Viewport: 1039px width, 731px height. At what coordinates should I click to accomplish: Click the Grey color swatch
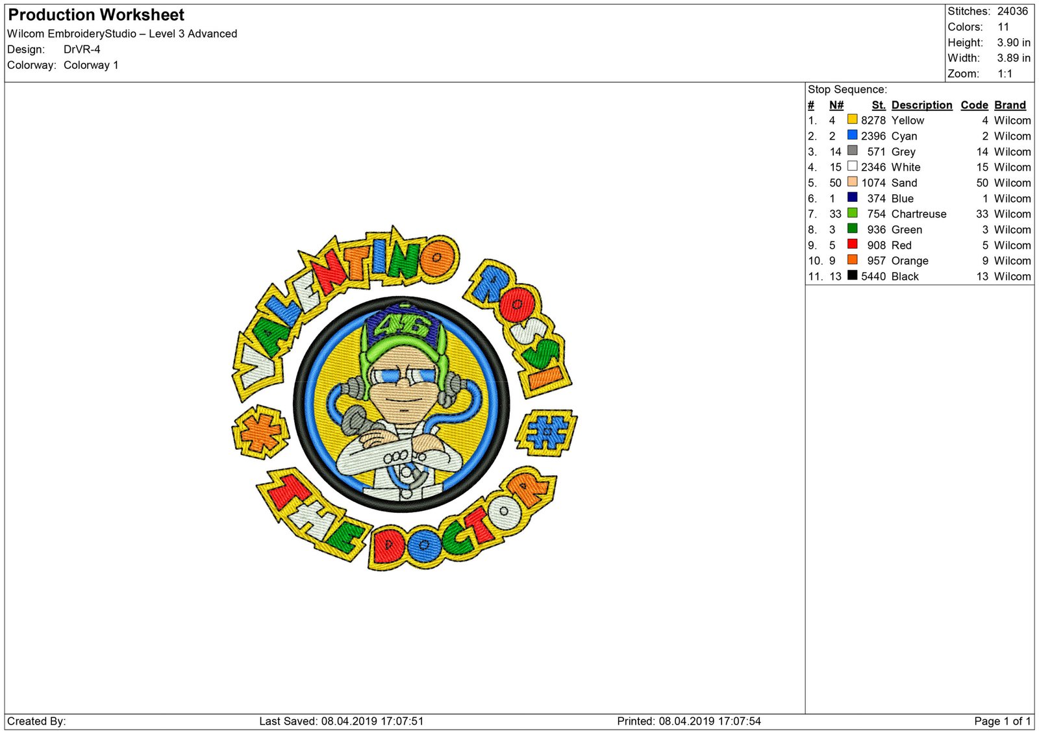(852, 151)
